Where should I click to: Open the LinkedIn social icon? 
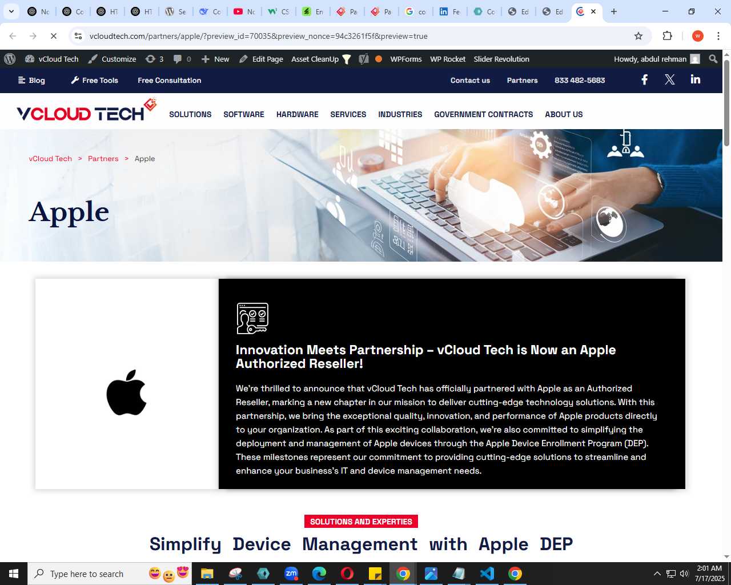(x=695, y=79)
